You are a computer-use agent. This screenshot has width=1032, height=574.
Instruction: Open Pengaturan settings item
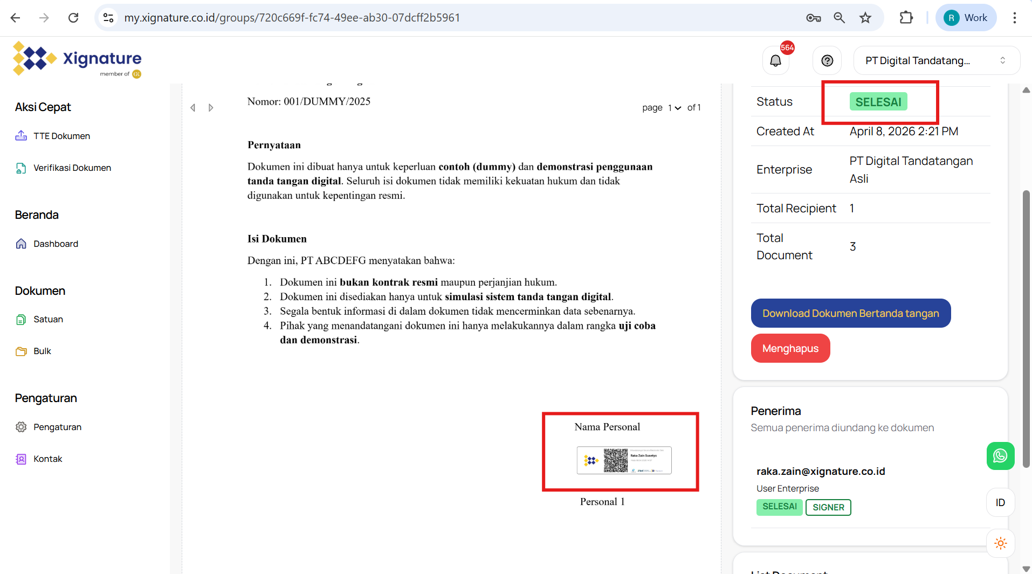click(57, 427)
